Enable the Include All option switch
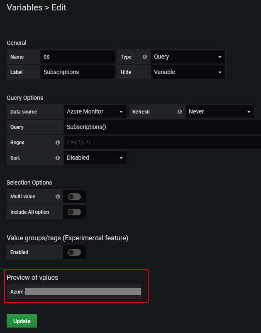Screen dimensions: 261x333 (x=74, y=212)
